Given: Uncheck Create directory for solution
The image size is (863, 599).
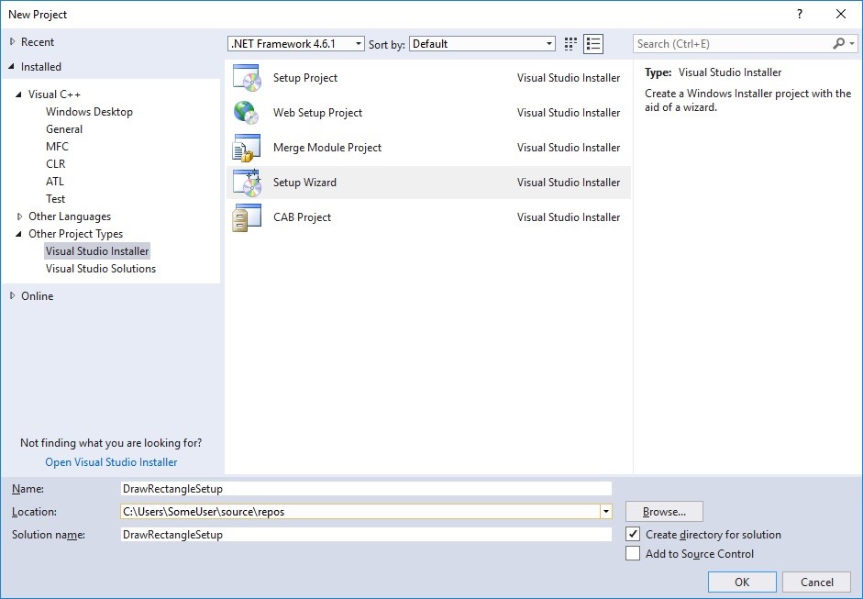Looking at the screenshot, I should pos(633,534).
